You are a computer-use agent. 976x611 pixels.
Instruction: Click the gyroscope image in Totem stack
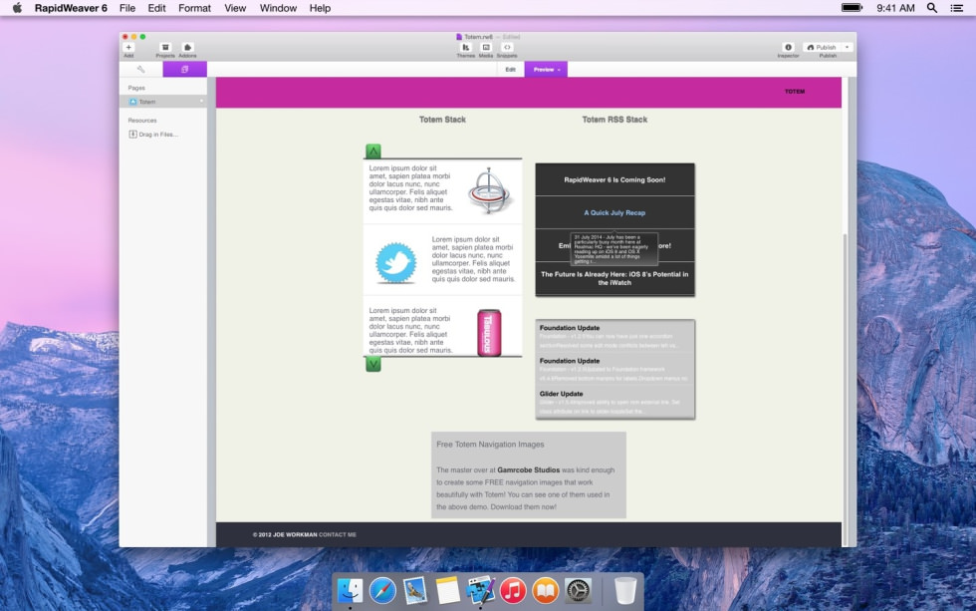click(489, 190)
